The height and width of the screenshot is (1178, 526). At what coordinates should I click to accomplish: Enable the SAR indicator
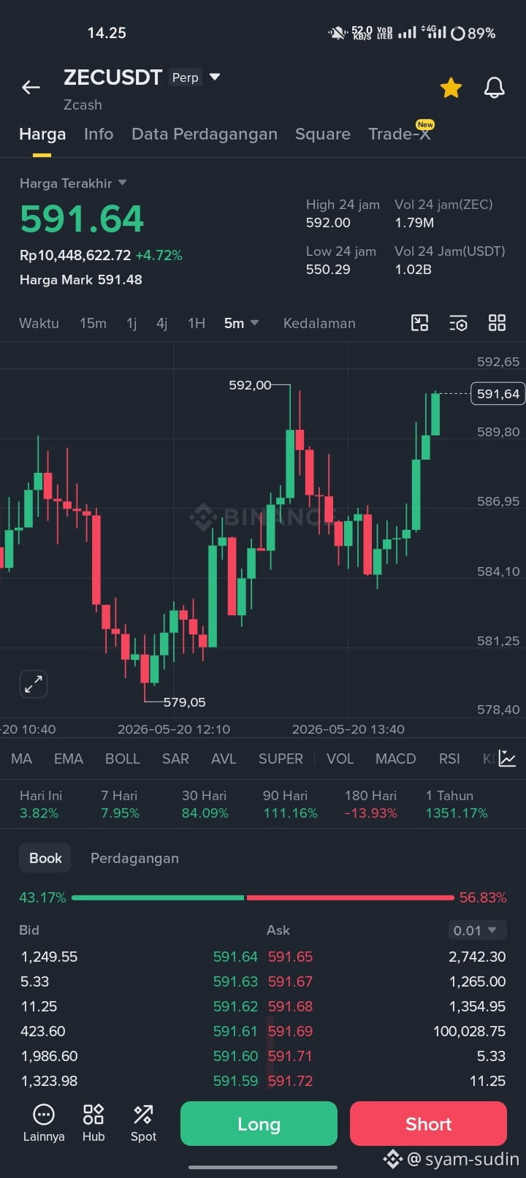[x=175, y=759]
